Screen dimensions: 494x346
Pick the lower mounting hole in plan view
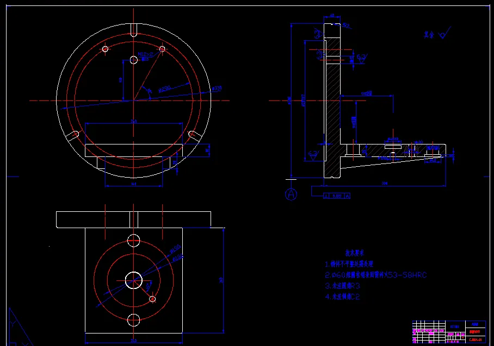tap(134, 320)
